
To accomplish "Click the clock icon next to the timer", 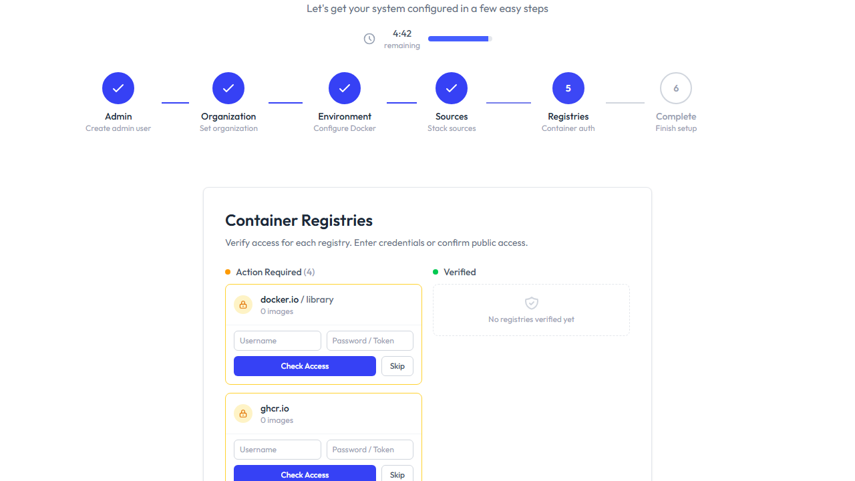I will point(369,39).
